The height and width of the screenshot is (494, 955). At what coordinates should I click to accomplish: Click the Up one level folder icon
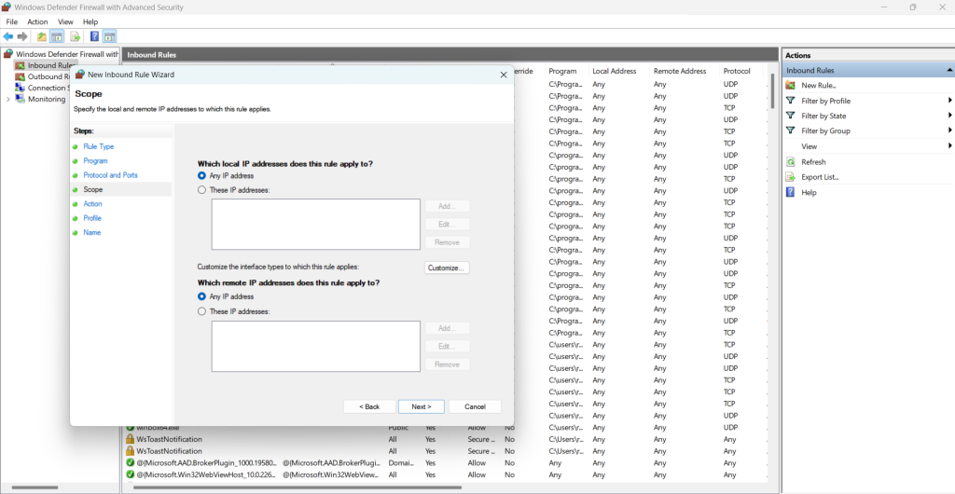41,36
